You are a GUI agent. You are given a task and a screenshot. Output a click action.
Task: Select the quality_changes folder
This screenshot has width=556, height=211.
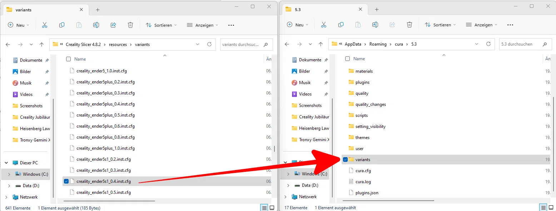(x=371, y=104)
